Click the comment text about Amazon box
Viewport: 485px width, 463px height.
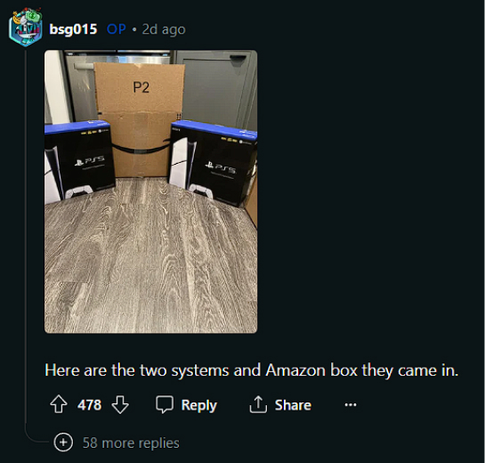(252, 370)
